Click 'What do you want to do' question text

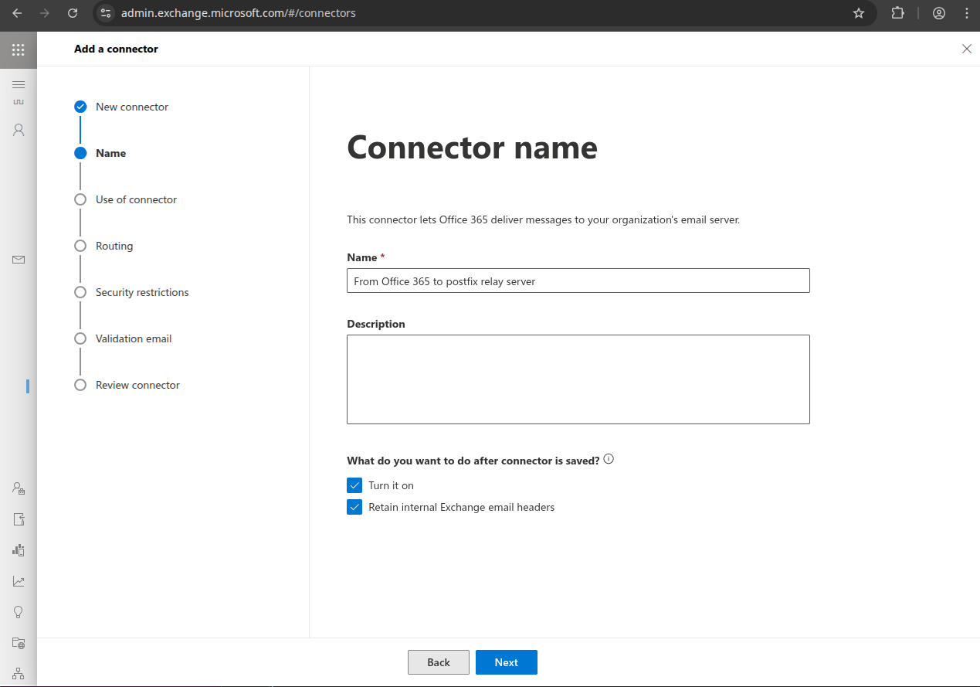473,461
